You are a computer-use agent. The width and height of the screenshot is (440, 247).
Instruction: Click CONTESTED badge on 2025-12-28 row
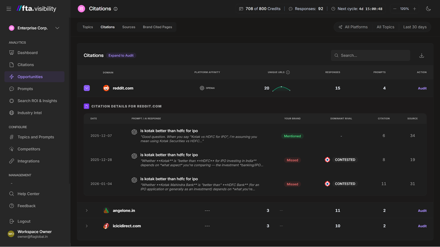tap(345, 160)
